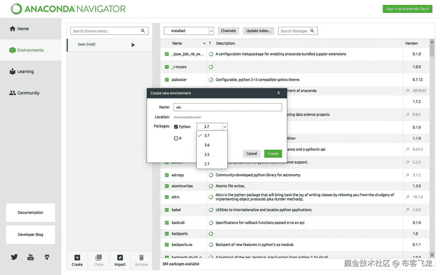Click search magnifier in Search Environments
Image resolution: width=440 pixels, height=275 pixels.
pos(143,31)
